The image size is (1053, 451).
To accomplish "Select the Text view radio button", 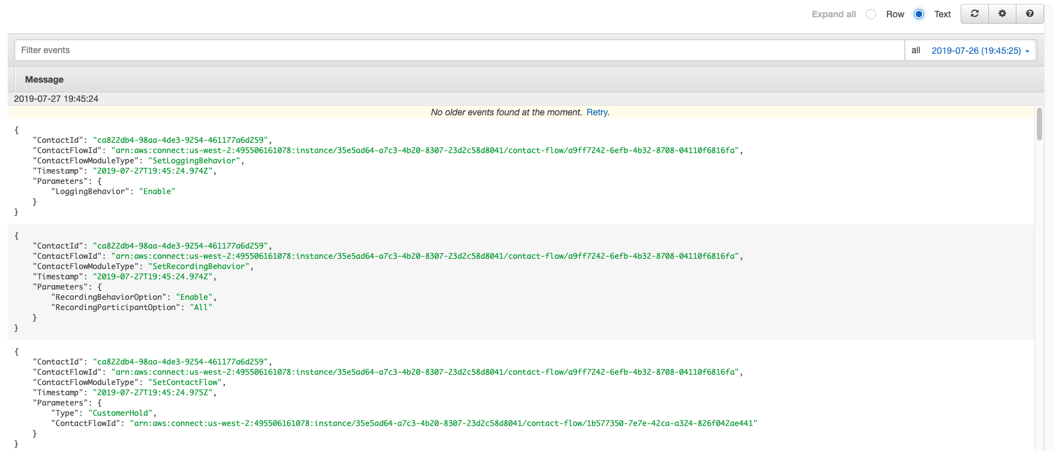I will [919, 14].
